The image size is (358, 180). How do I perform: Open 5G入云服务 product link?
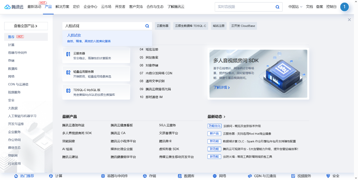pos(168,126)
